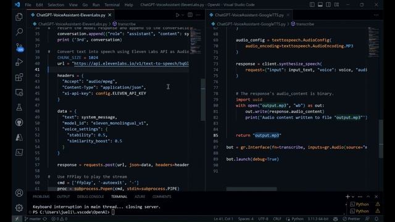Open the Selection menu

pos(56,4)
